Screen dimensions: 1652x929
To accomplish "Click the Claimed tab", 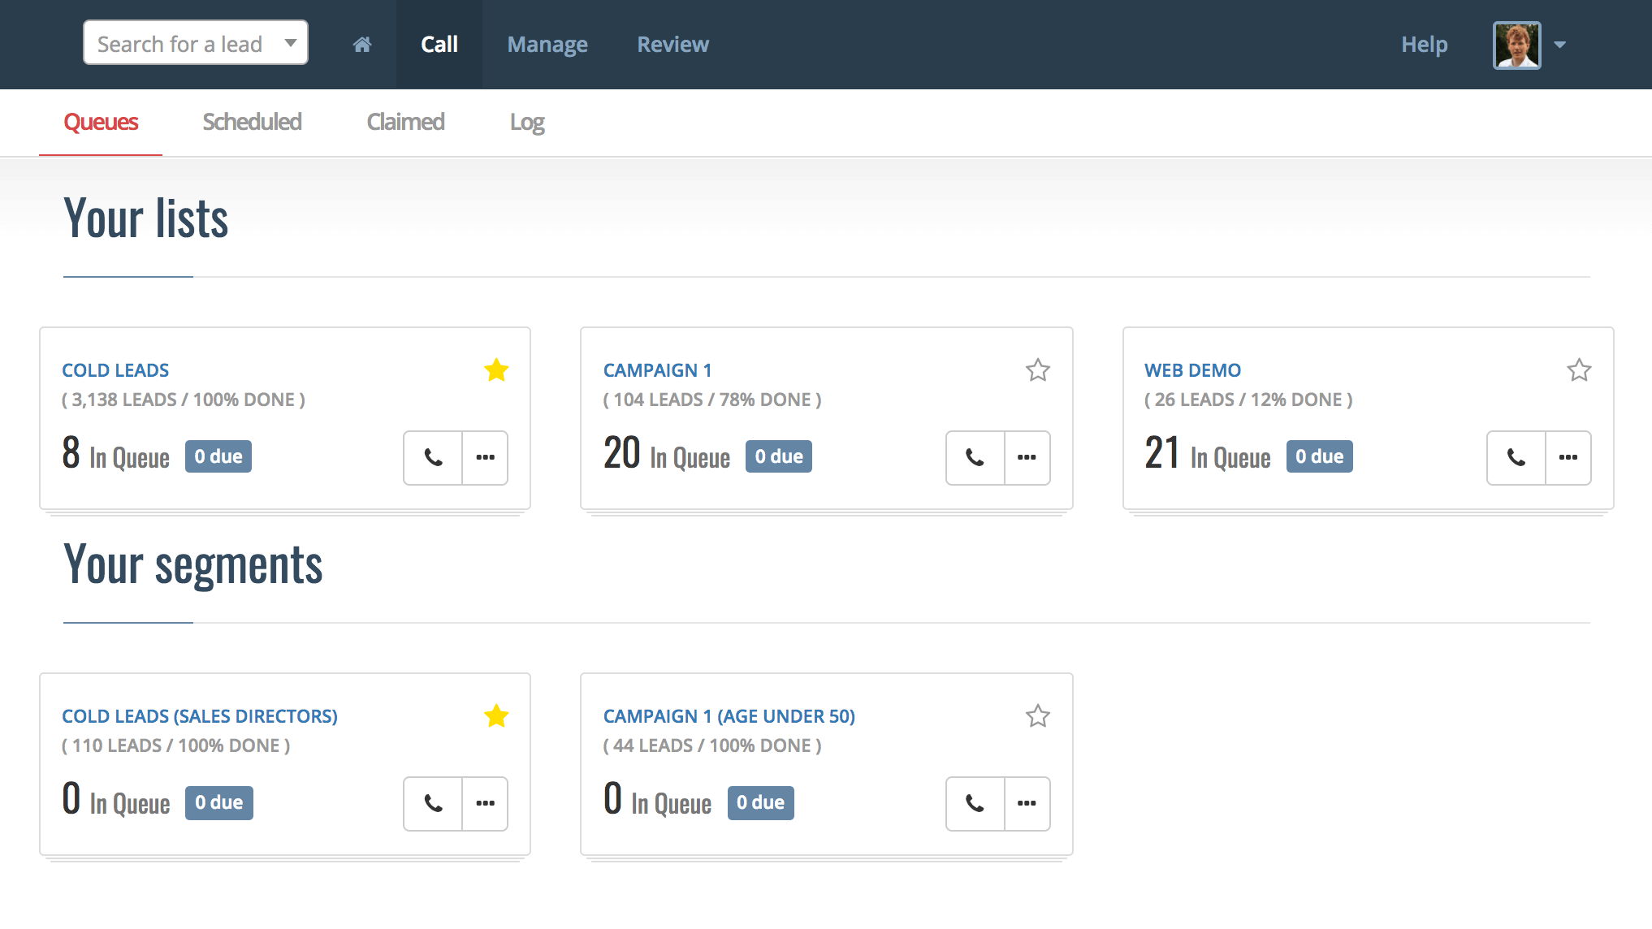I will 405,121.
